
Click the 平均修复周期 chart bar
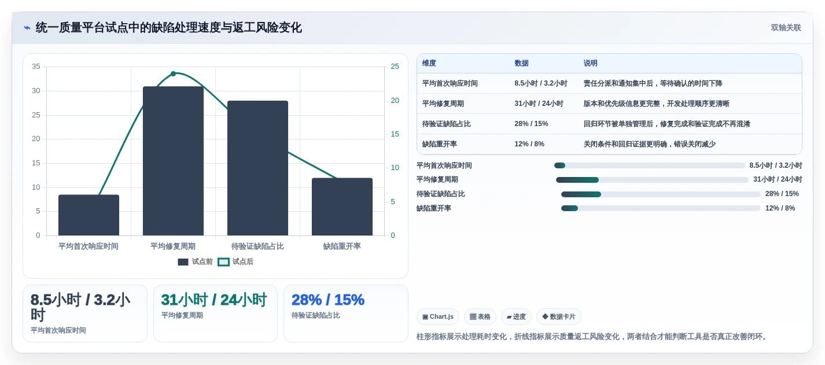click(x=173, y=161)
